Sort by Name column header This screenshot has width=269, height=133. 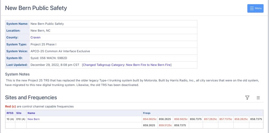tap(31, 113)
